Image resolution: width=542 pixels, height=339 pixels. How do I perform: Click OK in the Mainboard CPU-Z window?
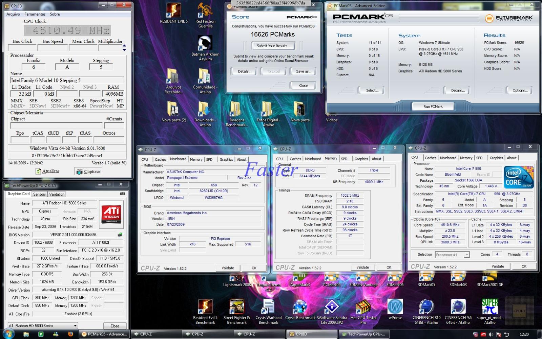coord(254,268)
